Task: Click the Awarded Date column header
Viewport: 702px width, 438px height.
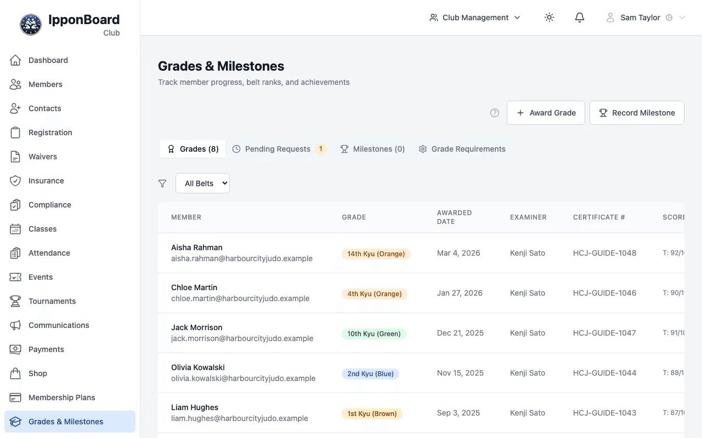Action: (x=454, y=217)
